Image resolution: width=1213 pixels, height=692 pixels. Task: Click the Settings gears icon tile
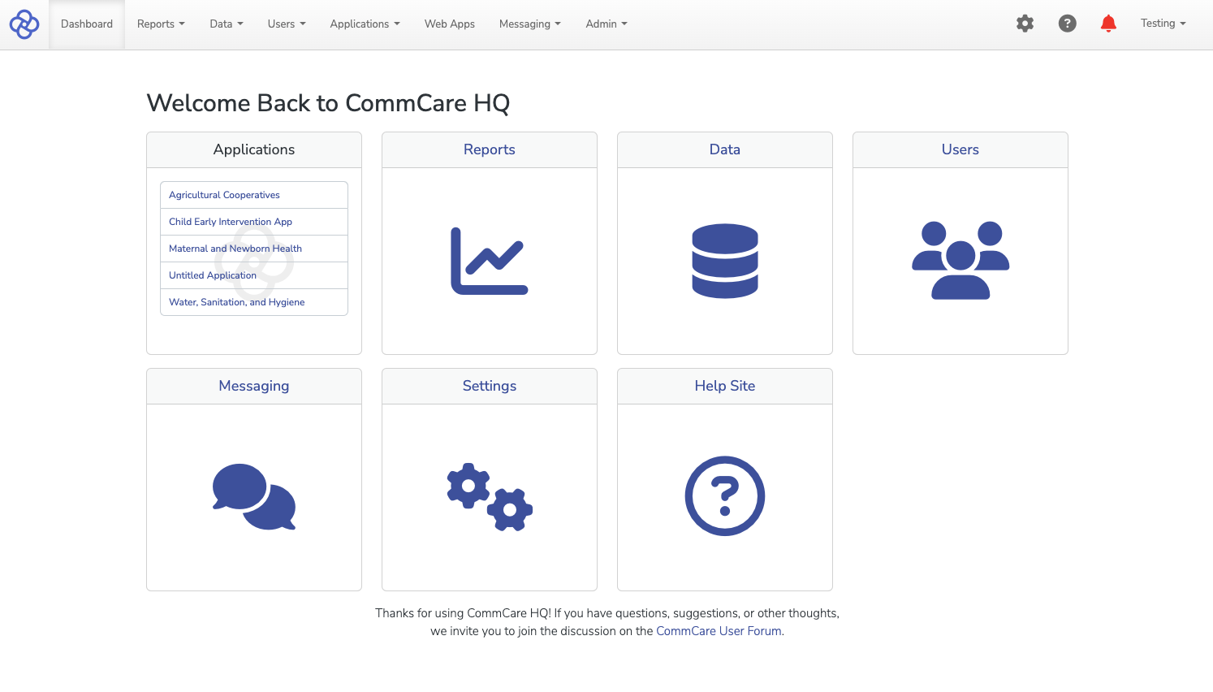[490, 497]
